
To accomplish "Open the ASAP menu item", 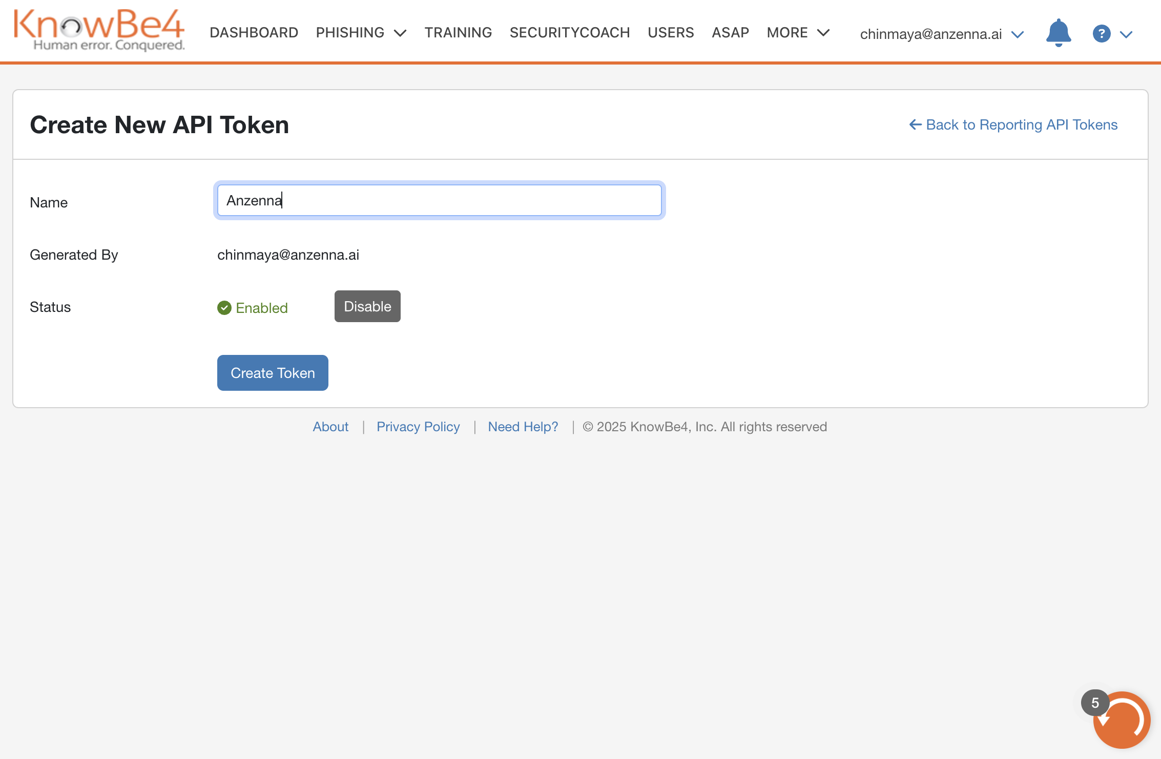I will point(730,33).
